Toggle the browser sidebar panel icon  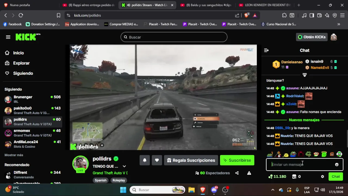312,16
